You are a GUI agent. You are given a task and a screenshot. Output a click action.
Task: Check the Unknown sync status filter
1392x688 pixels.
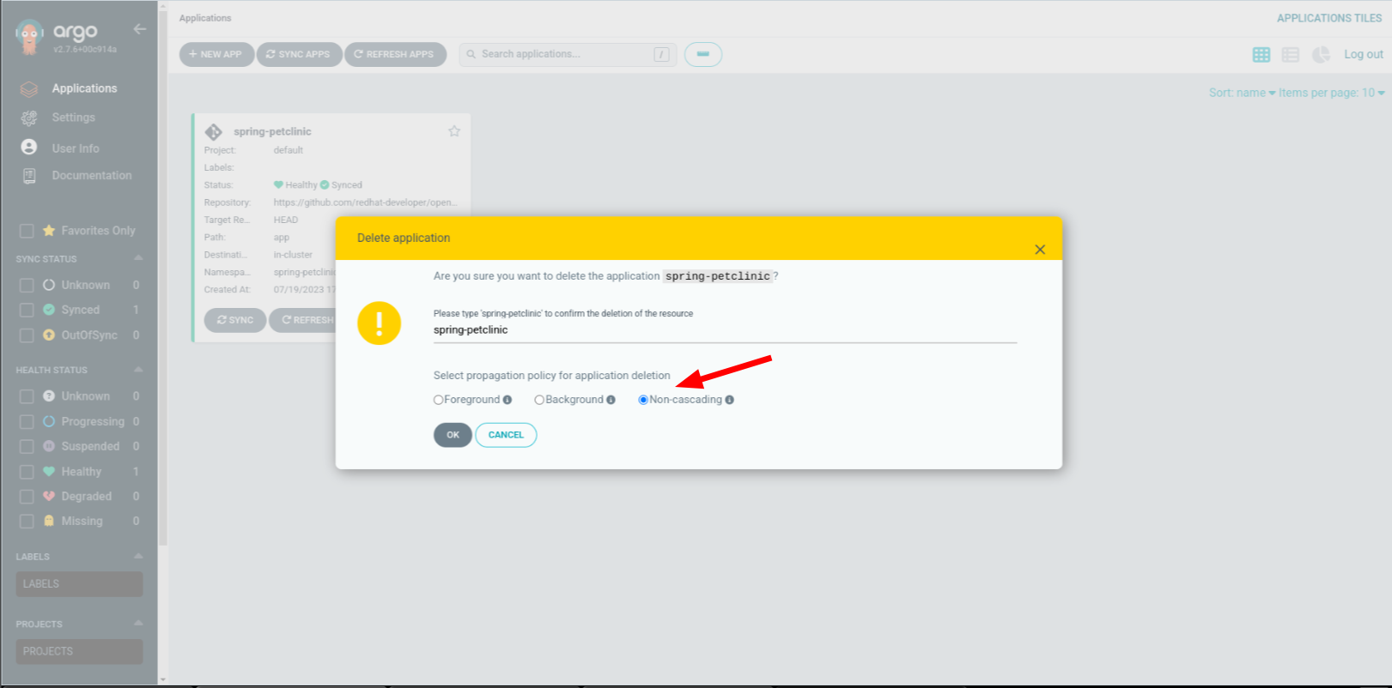coord(27,285)
